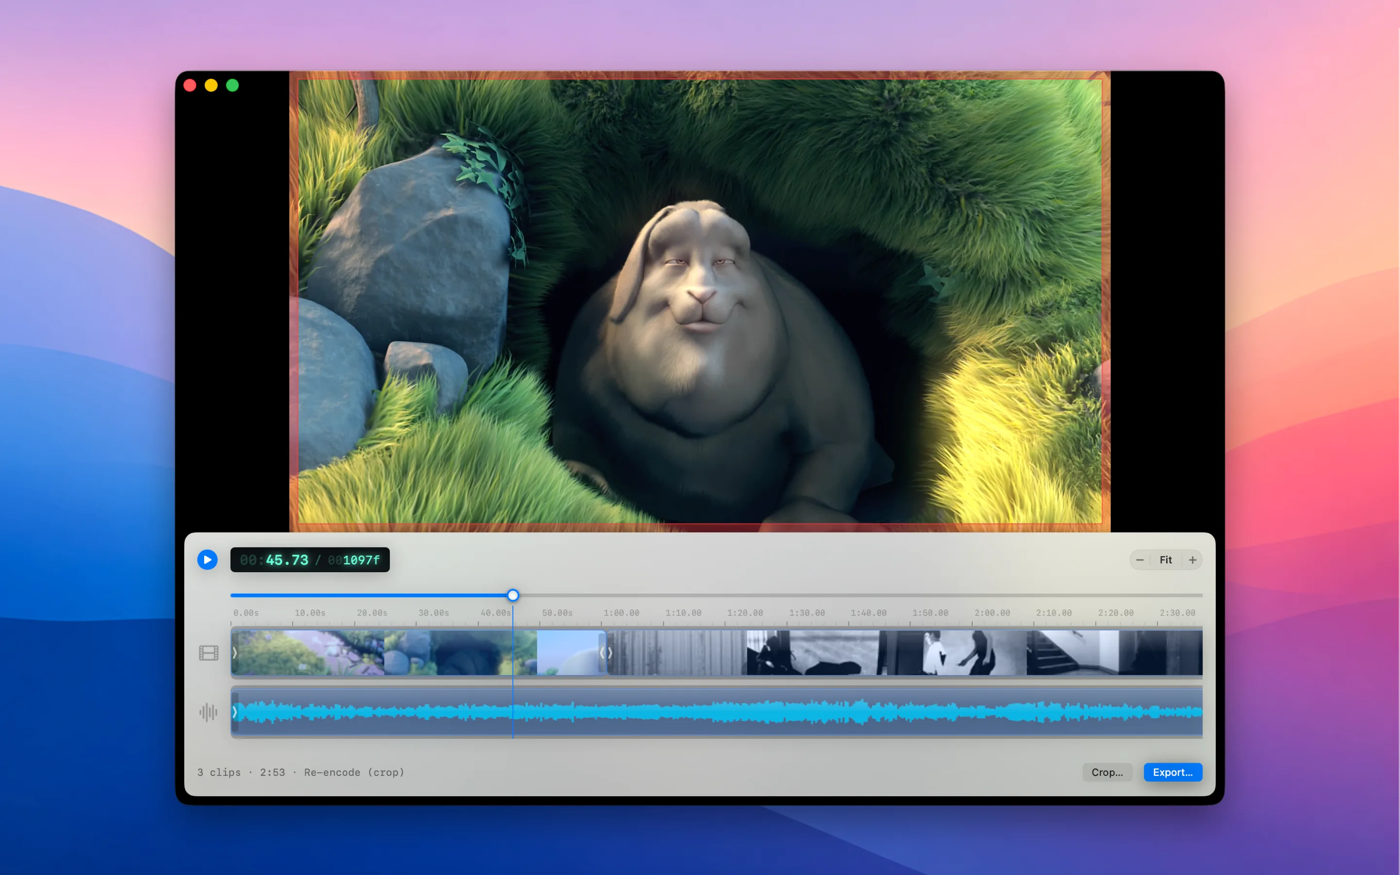This screenshot has width=1400, height=875.
Task: Click the 00:45.73 timecode readout
Action: point(274,560)
